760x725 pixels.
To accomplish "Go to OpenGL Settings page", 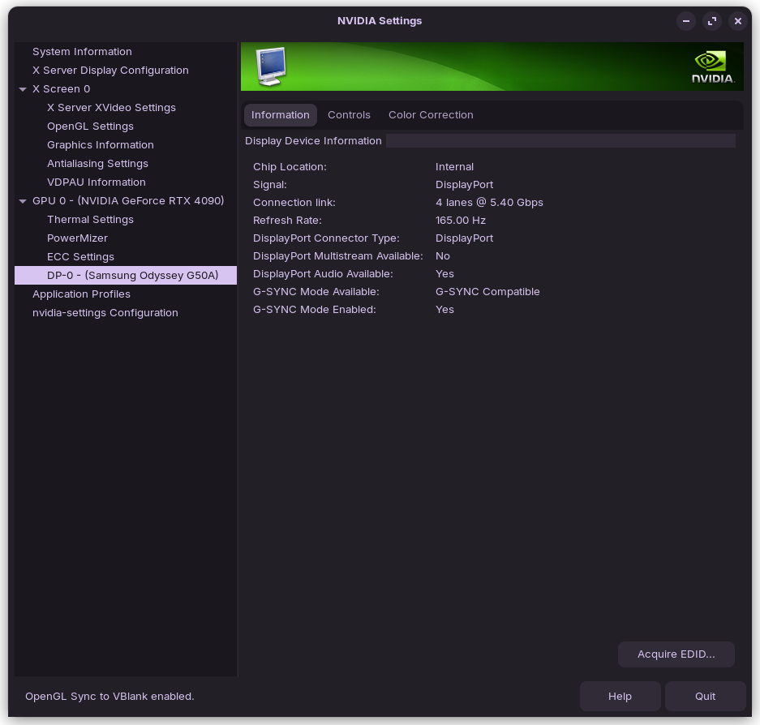I will 90,127.
